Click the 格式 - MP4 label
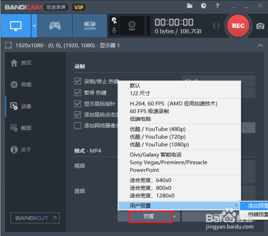 point(88,151)
